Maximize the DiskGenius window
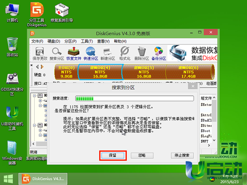 click(200, 32)
